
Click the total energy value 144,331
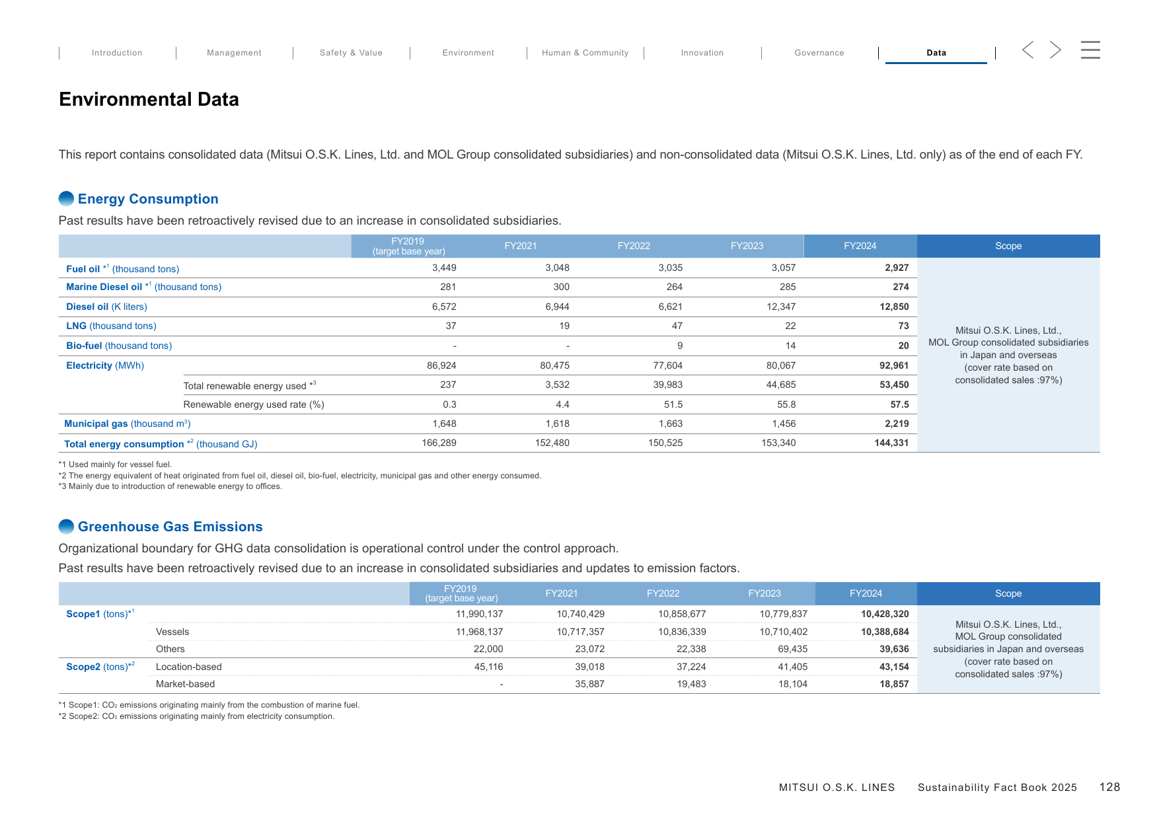pos(891,443)
